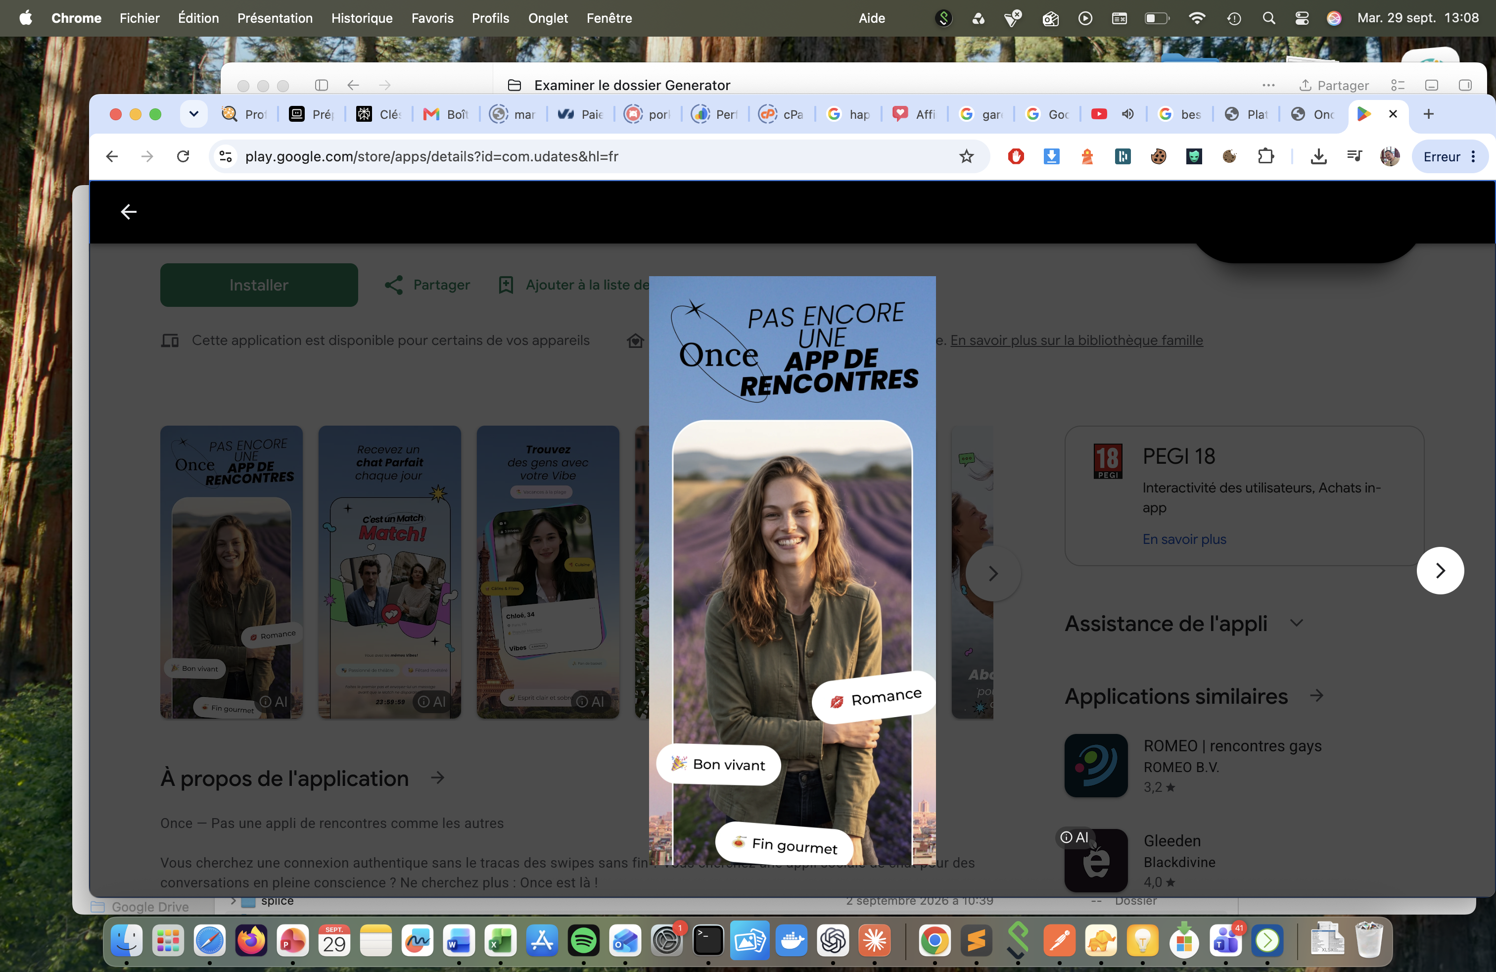1496x972 pixels.
Task: Launch Terminal from the Dock
Action: [708, 941]
